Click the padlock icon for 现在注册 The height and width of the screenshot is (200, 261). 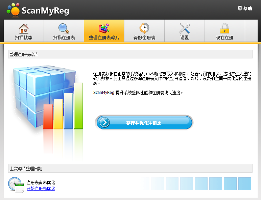pyautogui.click(x=224, y=28)
